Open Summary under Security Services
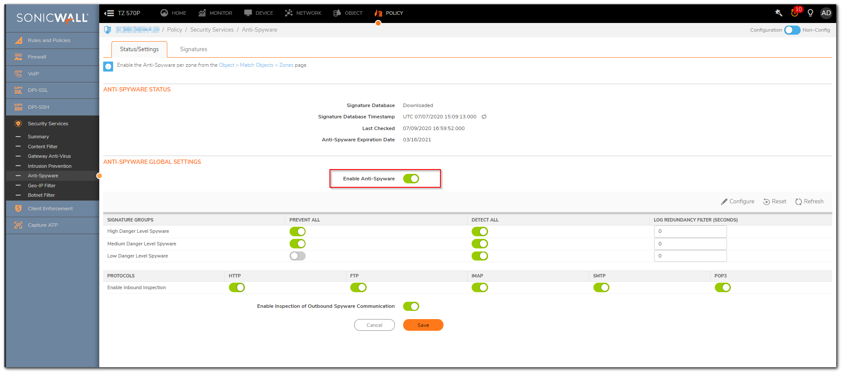This screenshot has width=844, height=375. tap(38, 137)
